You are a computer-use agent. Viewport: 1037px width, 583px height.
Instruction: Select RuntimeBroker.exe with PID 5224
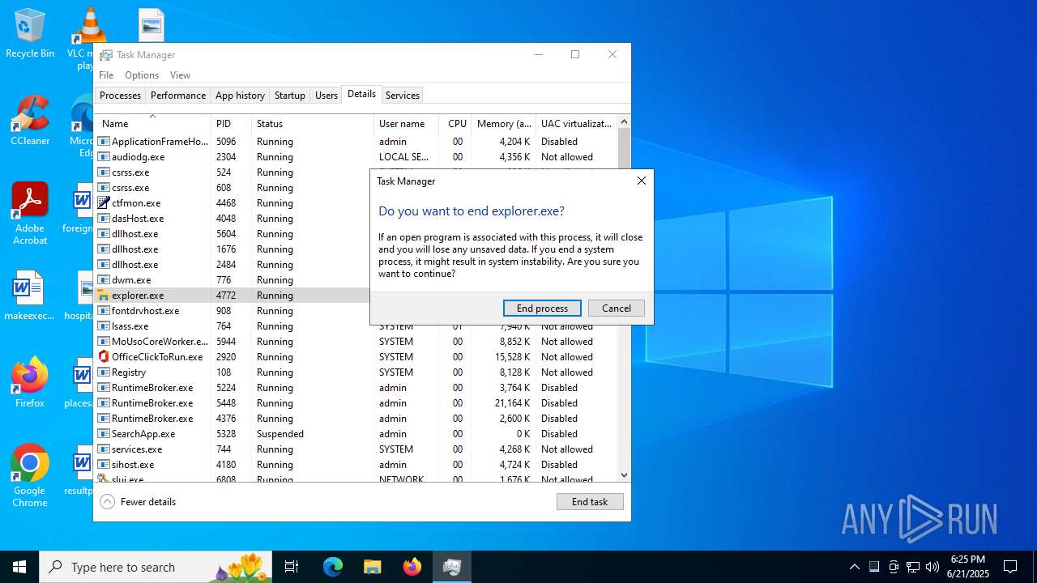tap(356, 388)
